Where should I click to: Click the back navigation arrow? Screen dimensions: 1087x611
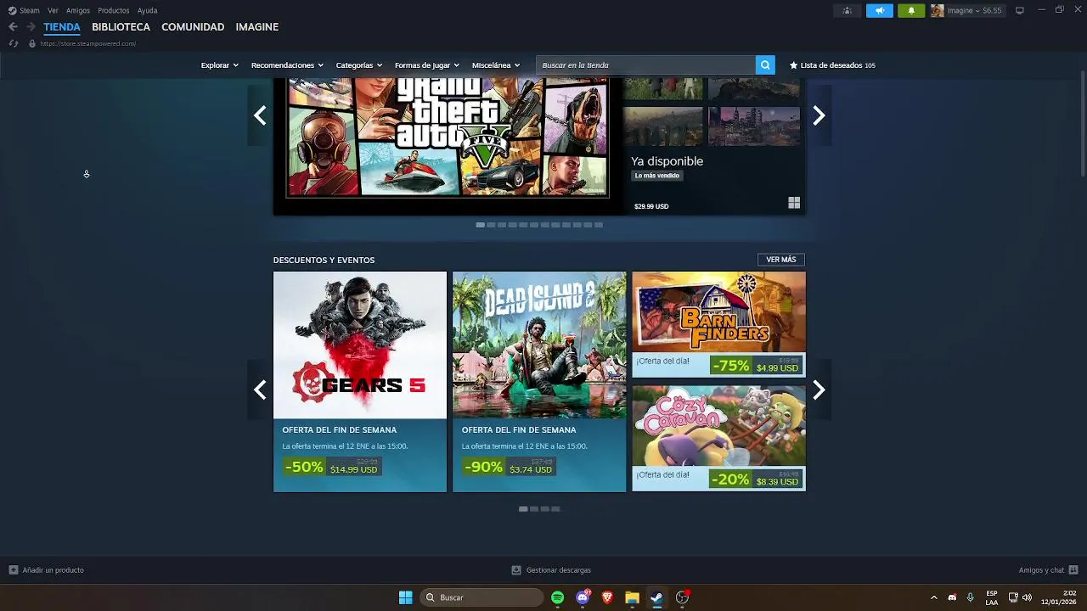13,27
